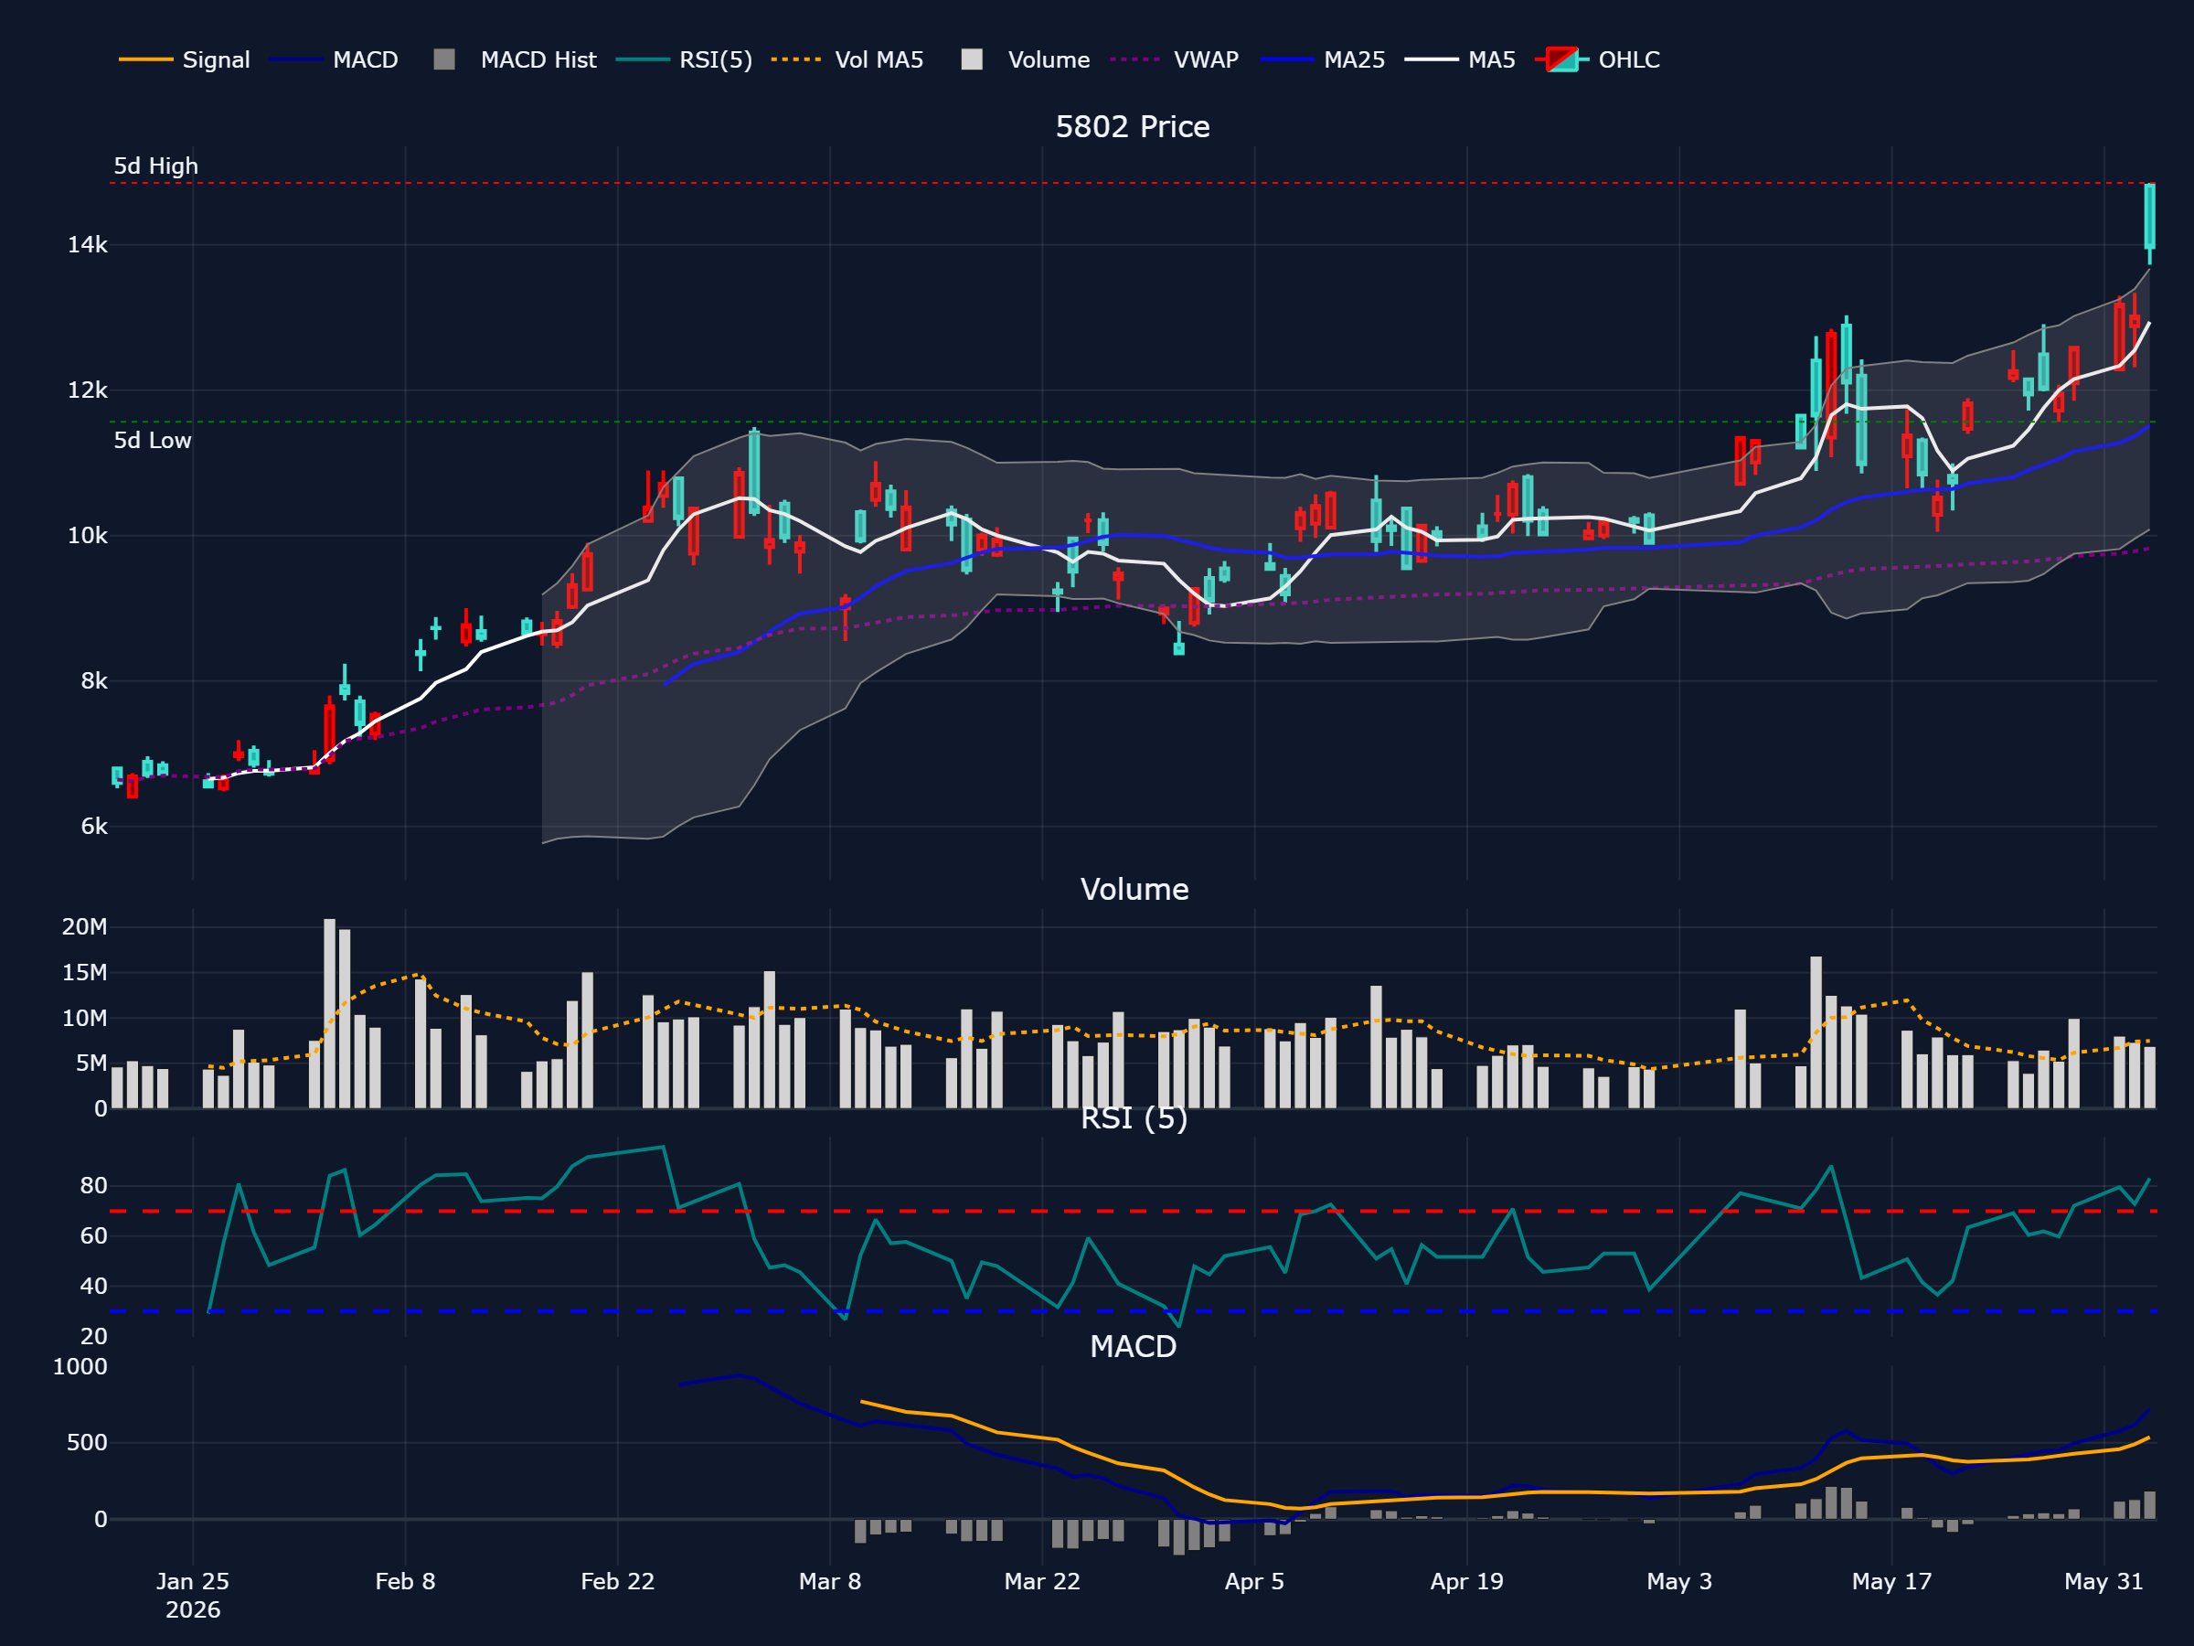Hide the MACD line via its legend entry
This screenshot has width=2194, height=1646.
coord(334,59)
